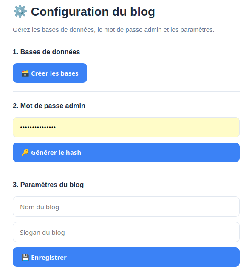The height and width of the screenshot is (269, 252).
Task: Click the floppy disk icon in Enregistrer
Action: pyautogui.click(x=25, y=258)
